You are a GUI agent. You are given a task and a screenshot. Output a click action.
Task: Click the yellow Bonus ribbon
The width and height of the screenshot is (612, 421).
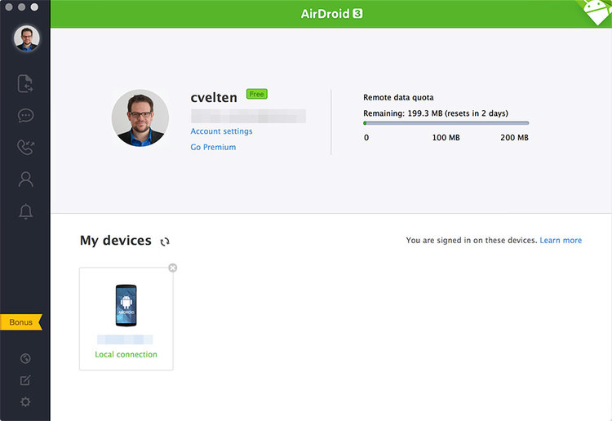click(21, 322)
